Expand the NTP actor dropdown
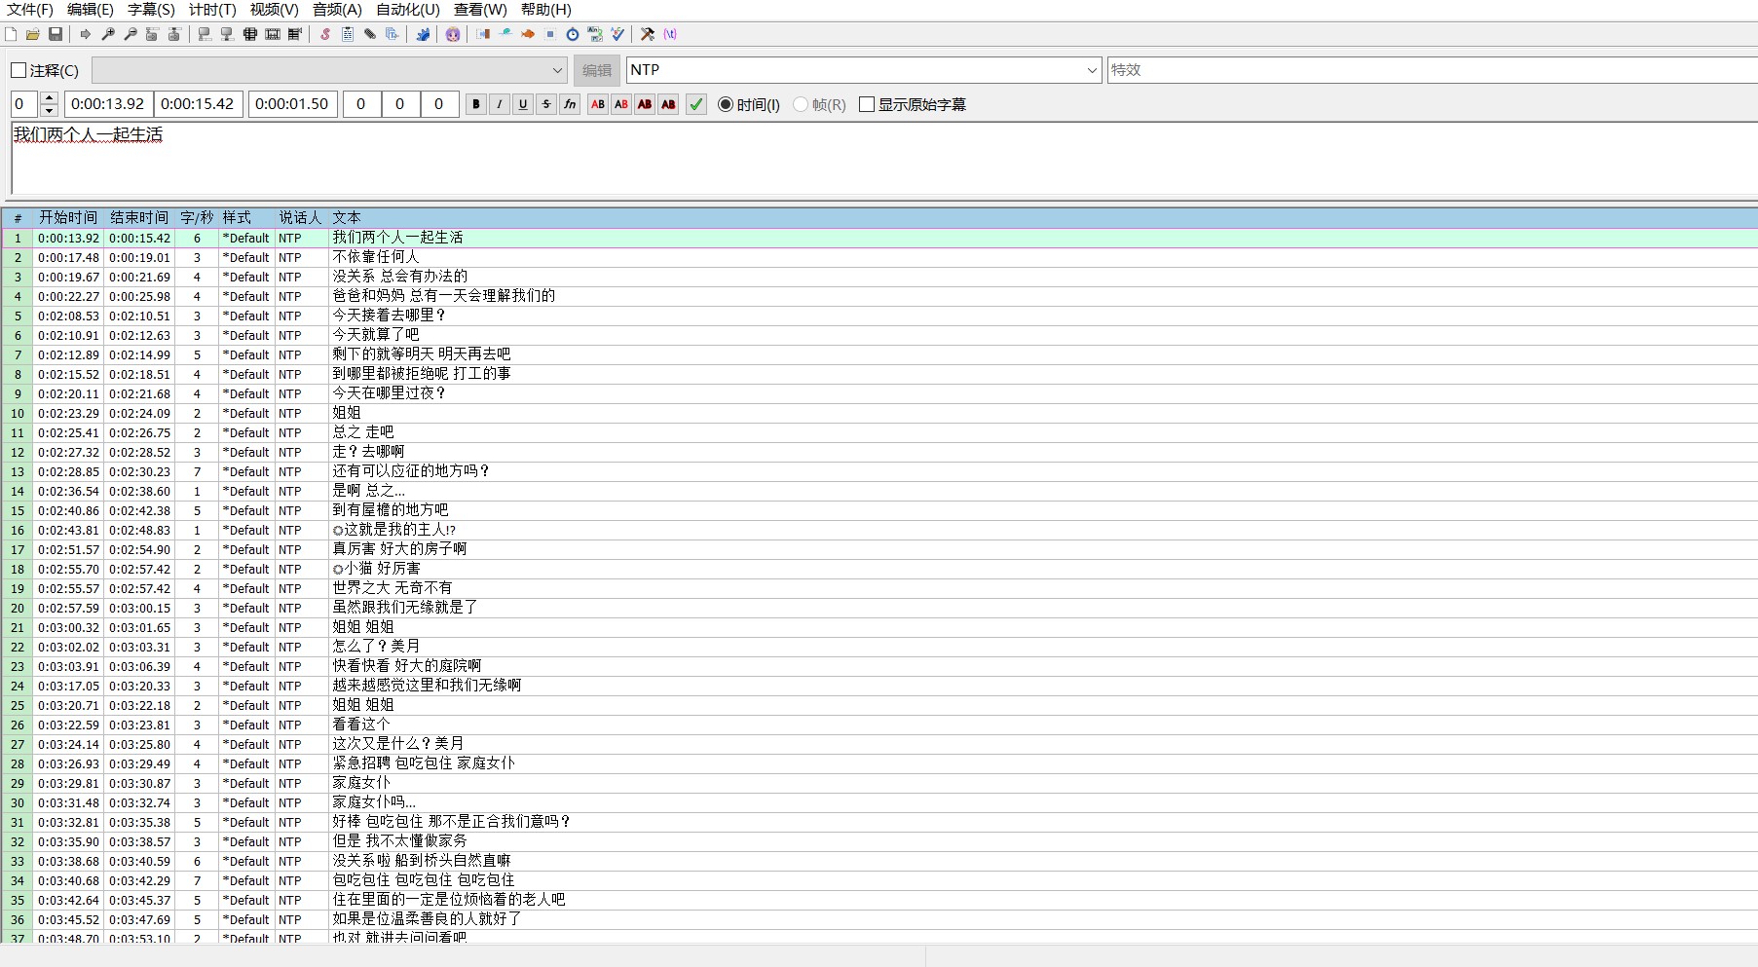1758x967 pixels. pos(1092,70)
